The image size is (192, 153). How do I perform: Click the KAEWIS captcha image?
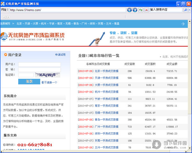tap(47, 75)
